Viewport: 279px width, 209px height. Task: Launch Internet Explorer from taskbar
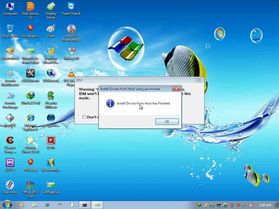coord(47,205)
